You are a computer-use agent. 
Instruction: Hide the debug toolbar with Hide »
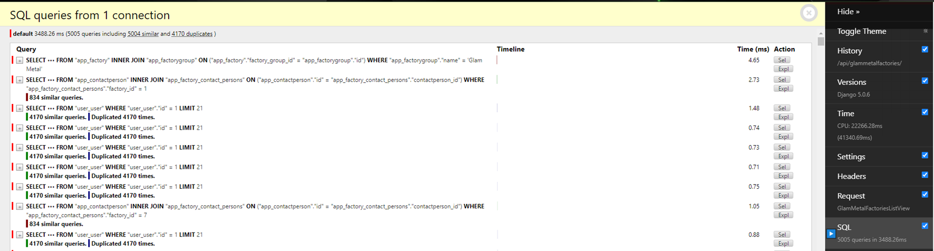pyautogui.click(x=848, y=12)
